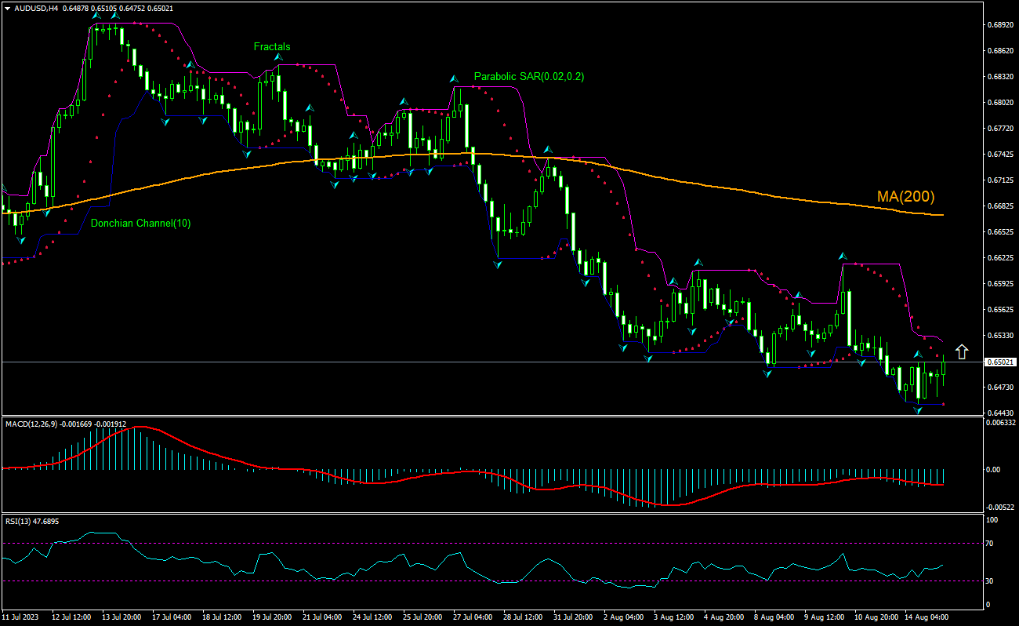This screenshot has height=626, width=1019.
Task: Select the RSI oversold level 30 dashed line
Action: (470, 582)
